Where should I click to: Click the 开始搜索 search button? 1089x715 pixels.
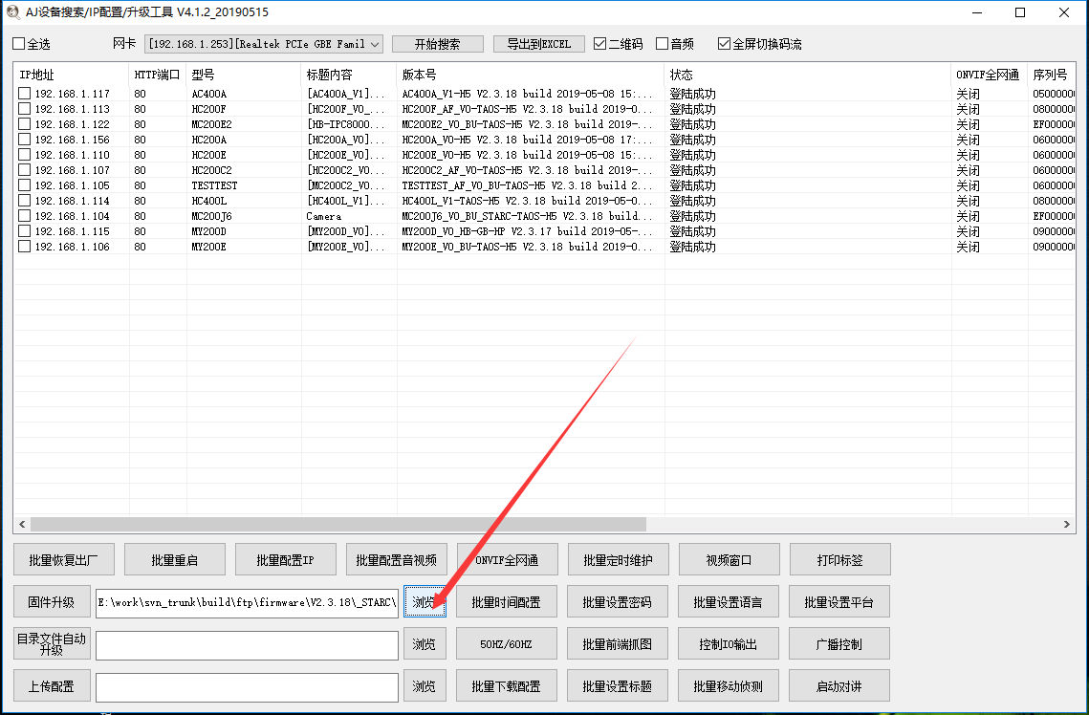(437, 43)
